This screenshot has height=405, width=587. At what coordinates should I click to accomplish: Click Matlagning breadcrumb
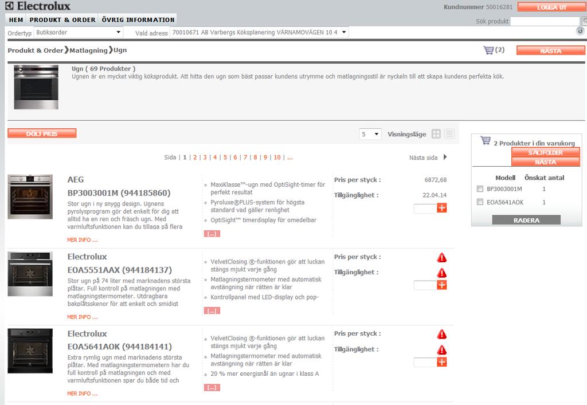coord(88,50)
